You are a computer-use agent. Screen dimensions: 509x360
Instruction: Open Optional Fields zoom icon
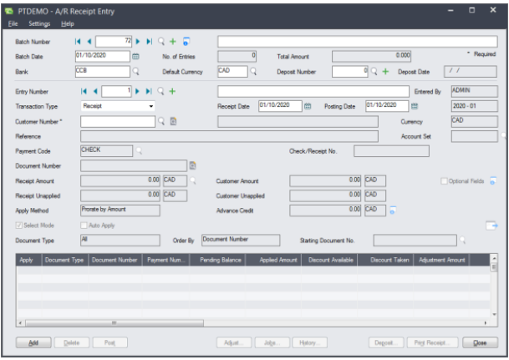[x=493, y=181]
